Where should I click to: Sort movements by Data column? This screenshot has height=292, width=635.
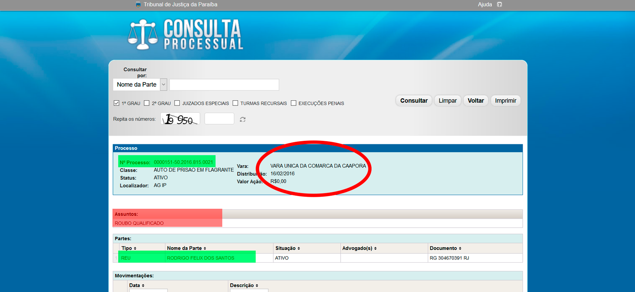tap(137, 286)
